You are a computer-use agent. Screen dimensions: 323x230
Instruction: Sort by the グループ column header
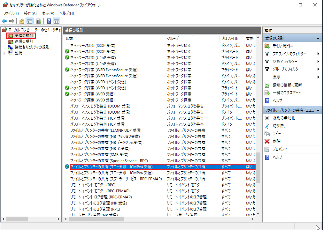coord(192,38)
